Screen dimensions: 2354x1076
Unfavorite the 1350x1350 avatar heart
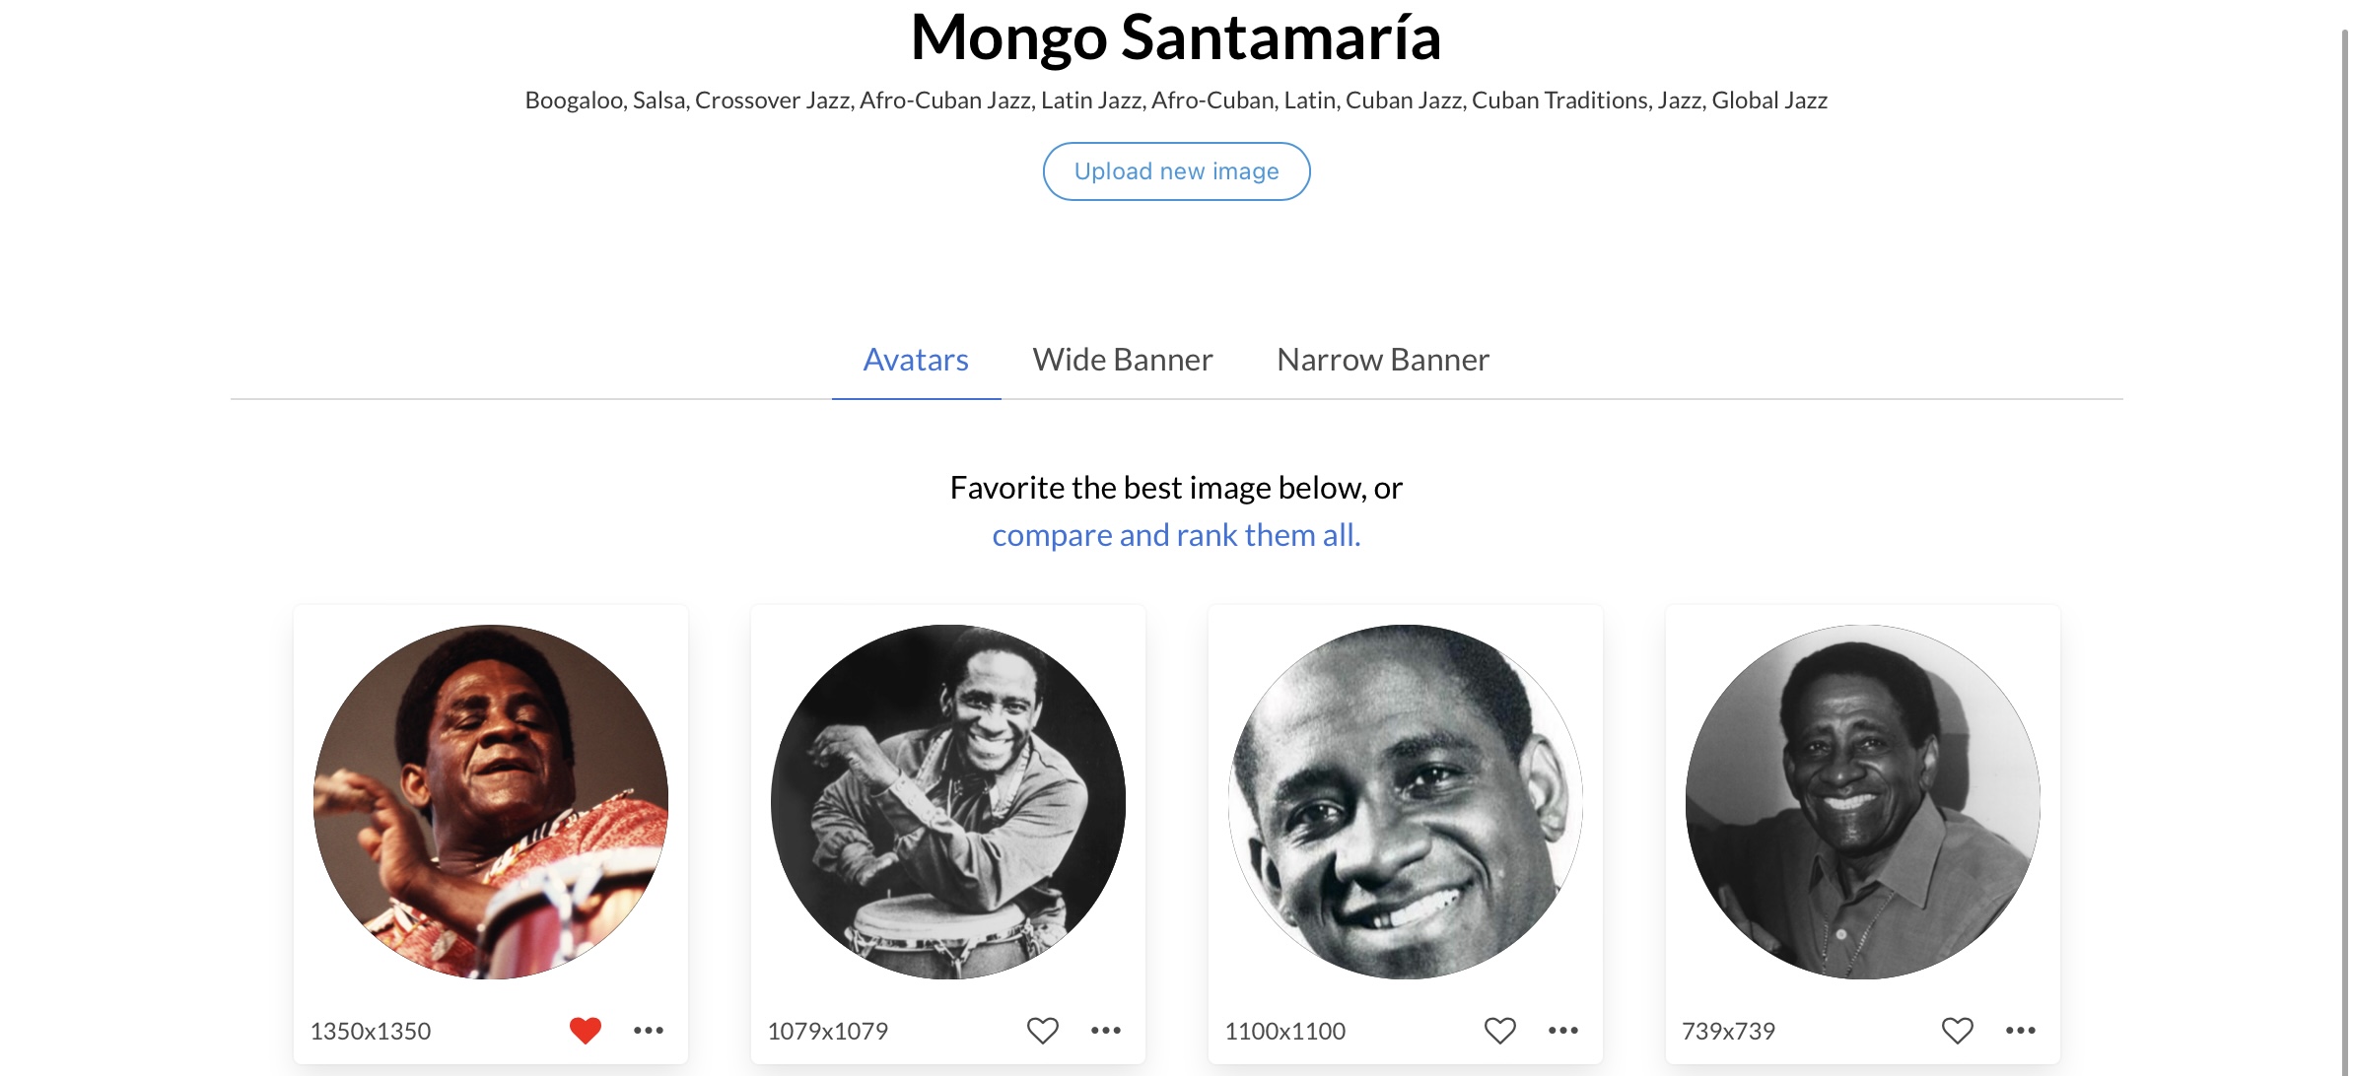point(586,1031)
